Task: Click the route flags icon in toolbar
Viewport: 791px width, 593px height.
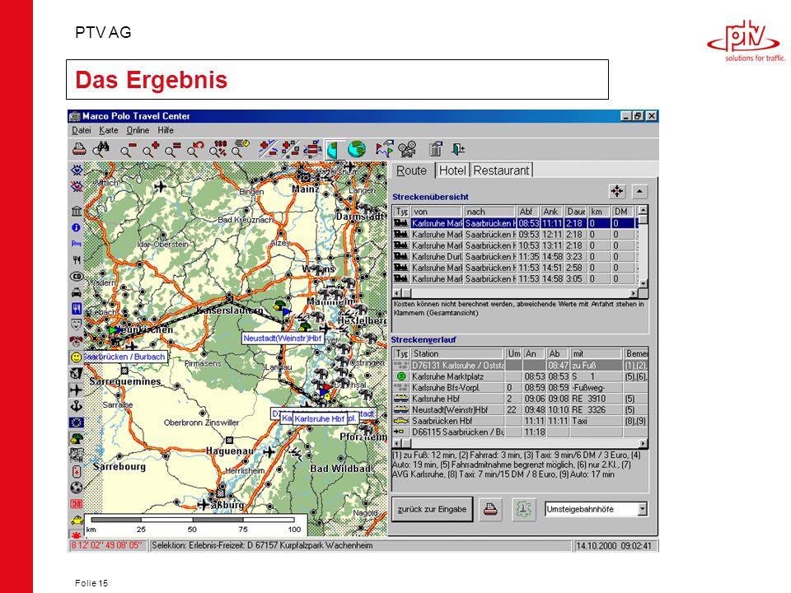Action: (x=385, y=149)
